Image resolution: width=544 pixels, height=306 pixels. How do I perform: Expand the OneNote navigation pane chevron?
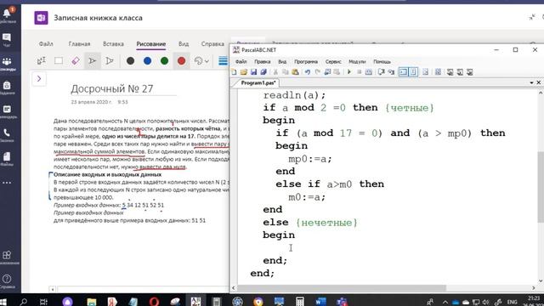[x=39, y=79]
